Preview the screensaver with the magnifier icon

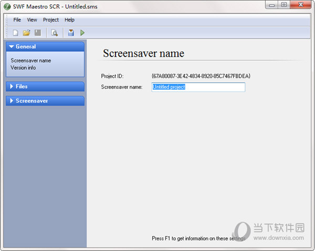pos(54,32)
